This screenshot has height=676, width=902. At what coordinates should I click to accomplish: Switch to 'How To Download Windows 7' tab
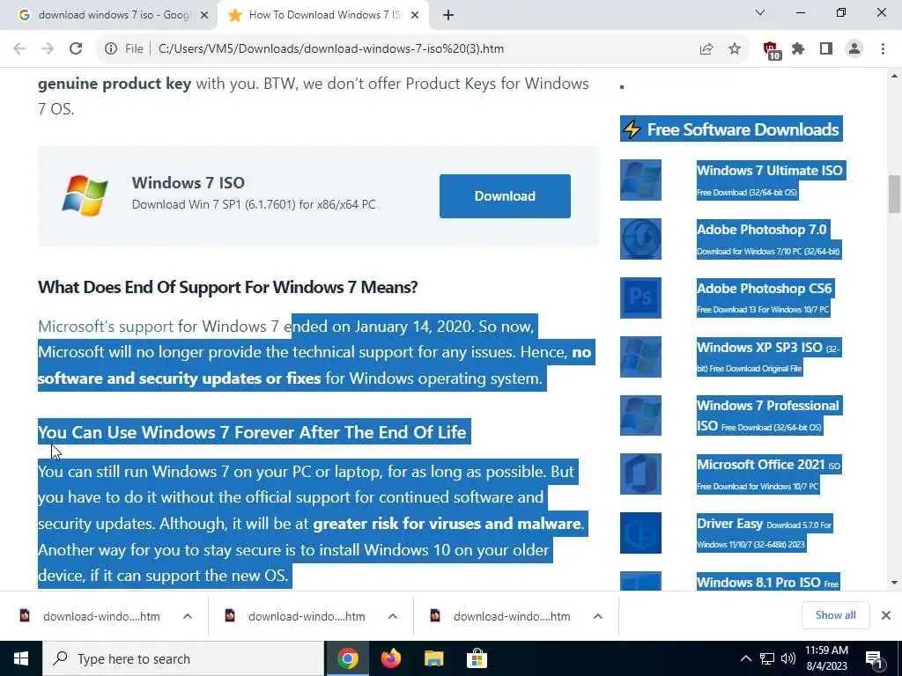click(322, 15)
